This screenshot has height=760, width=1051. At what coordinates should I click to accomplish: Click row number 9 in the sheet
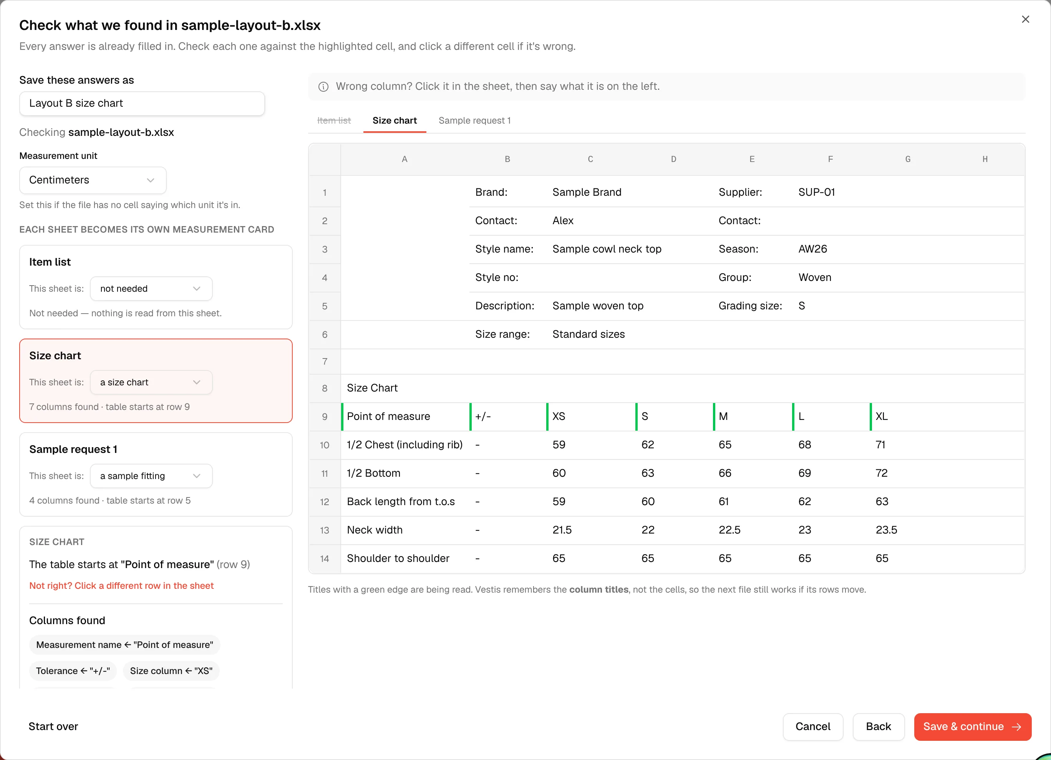[324, 416]
